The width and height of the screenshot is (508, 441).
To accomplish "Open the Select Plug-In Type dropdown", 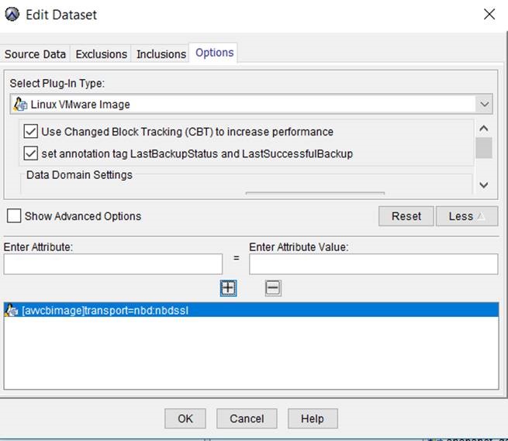I will [x=484, y=104].
